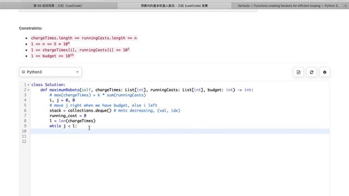The width and height of the screenshot is (349, 196).
Task: Click the constraint '1 <= n <= 5 * 10^4'
Action: tap(50, 44)
